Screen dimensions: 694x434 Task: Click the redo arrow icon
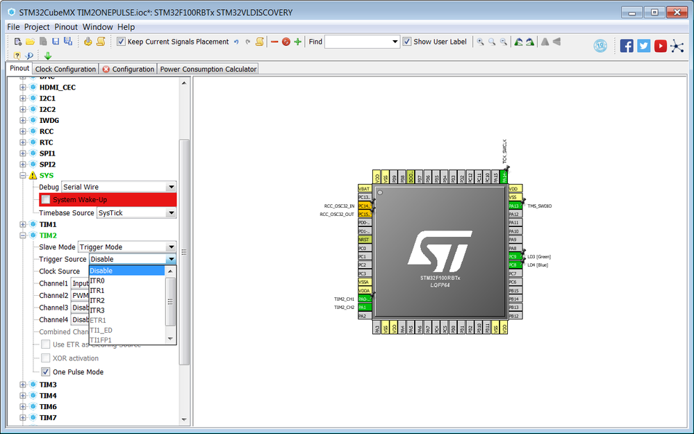tap(248, 42)
